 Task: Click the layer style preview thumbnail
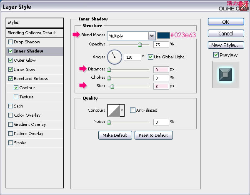tap(225, 75)
